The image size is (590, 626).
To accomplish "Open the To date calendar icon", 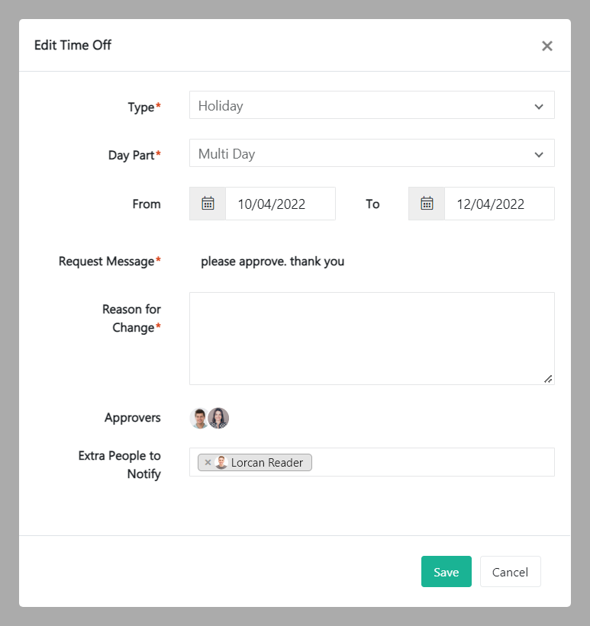I will coord(427,204).
